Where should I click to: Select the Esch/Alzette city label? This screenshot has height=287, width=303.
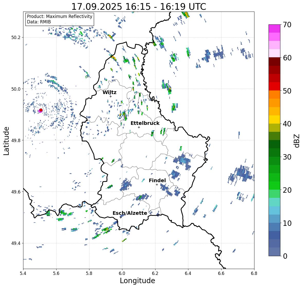(130, 213)
